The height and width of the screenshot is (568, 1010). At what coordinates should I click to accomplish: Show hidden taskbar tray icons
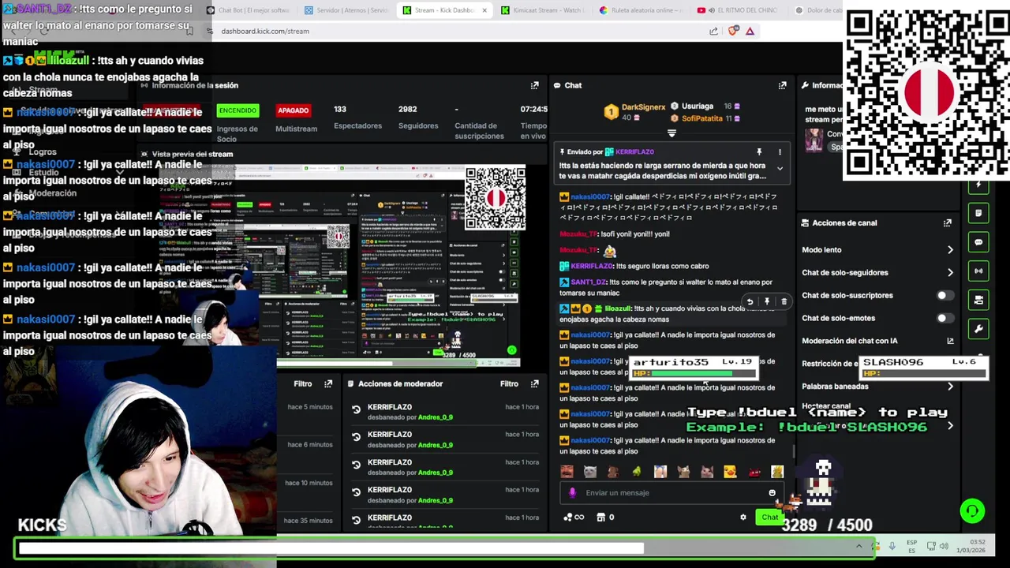[x=858, y=546]
